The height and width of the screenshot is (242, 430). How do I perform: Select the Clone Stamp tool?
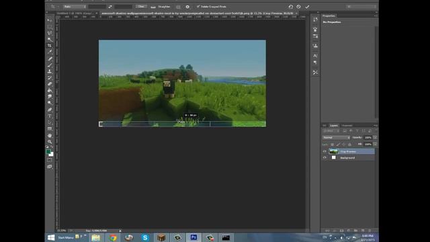50,71
